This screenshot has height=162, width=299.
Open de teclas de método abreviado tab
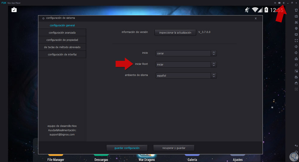point(62,47)
